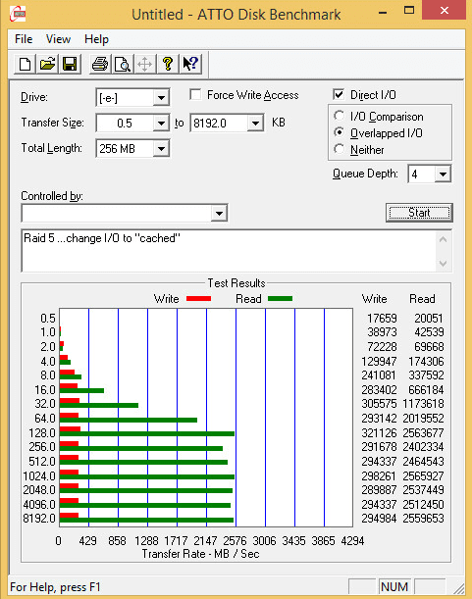Enable the Force Write Access checkbox
The image size is (472, 599).
point(195,94)
